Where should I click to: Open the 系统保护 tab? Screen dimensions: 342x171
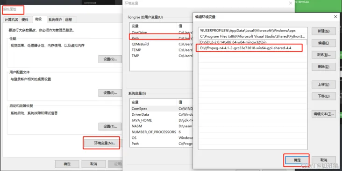[55, 20]
